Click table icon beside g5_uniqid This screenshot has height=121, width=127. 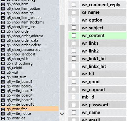3,68
